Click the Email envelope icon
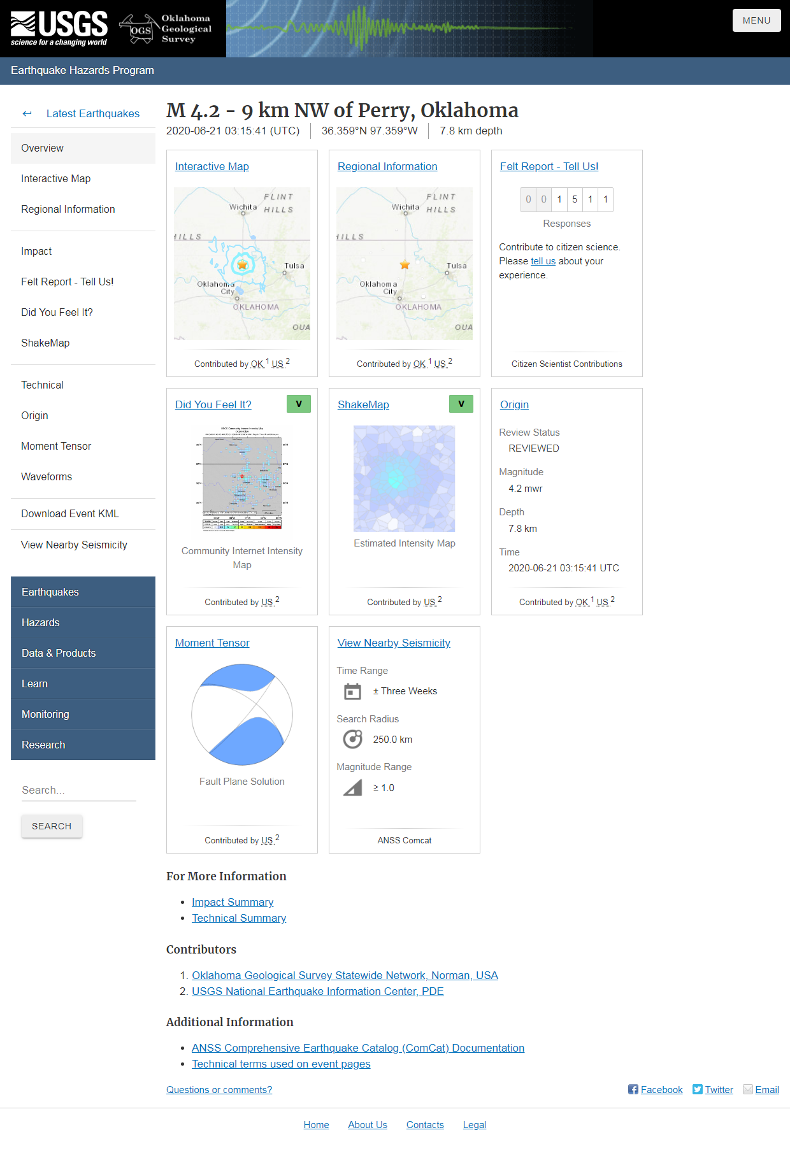The width and height of the screenshot is (790, 1151). 748,1089
